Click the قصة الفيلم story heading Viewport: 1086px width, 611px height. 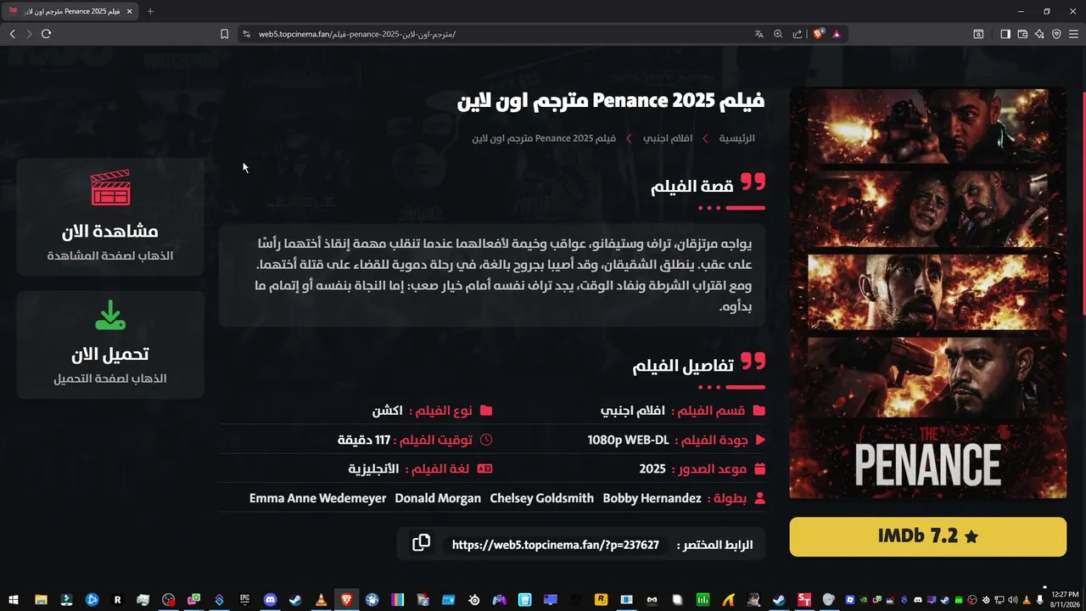pos(692,187)
